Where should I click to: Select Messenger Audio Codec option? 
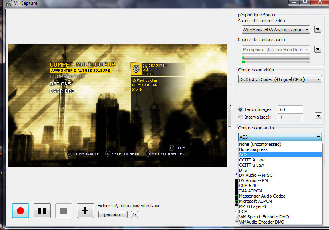pos(280,196)
